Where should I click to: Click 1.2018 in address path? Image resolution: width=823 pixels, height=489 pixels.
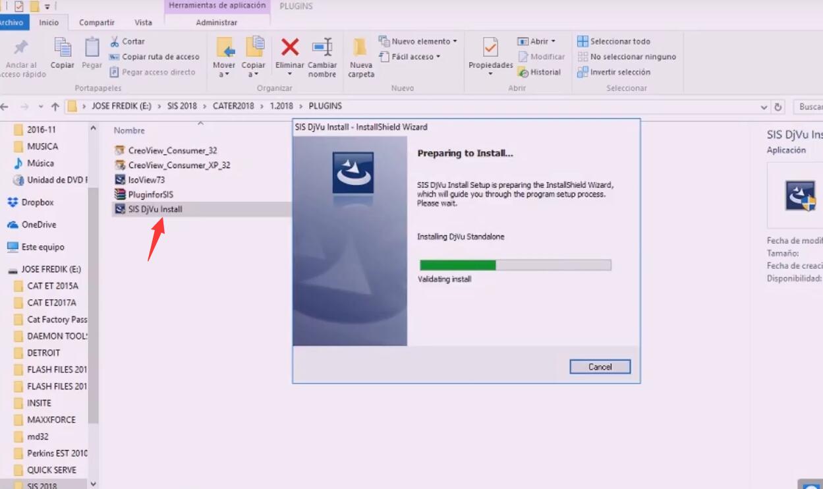281,106
